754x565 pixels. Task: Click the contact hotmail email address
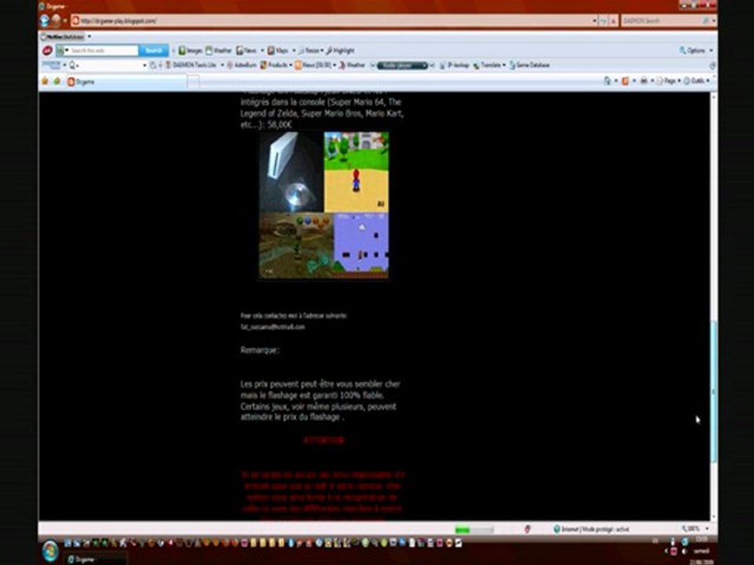(x=273, y=326)
